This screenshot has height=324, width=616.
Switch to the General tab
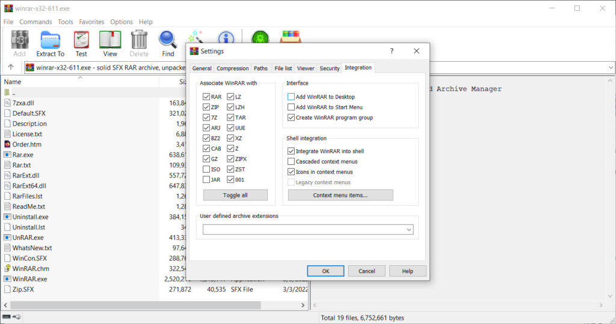pyautogui.click(x=202, y=68)
